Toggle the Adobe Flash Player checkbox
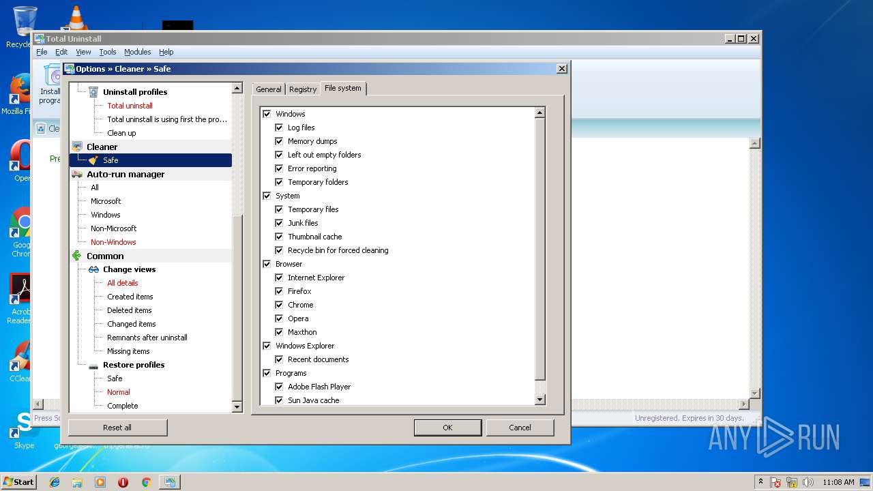This screenshot has height=491, width=873. click(279, 387)
